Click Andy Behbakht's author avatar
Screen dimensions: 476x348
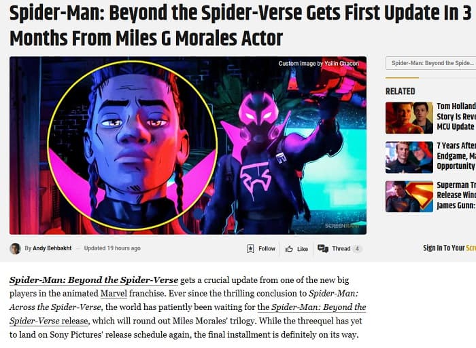15,248
